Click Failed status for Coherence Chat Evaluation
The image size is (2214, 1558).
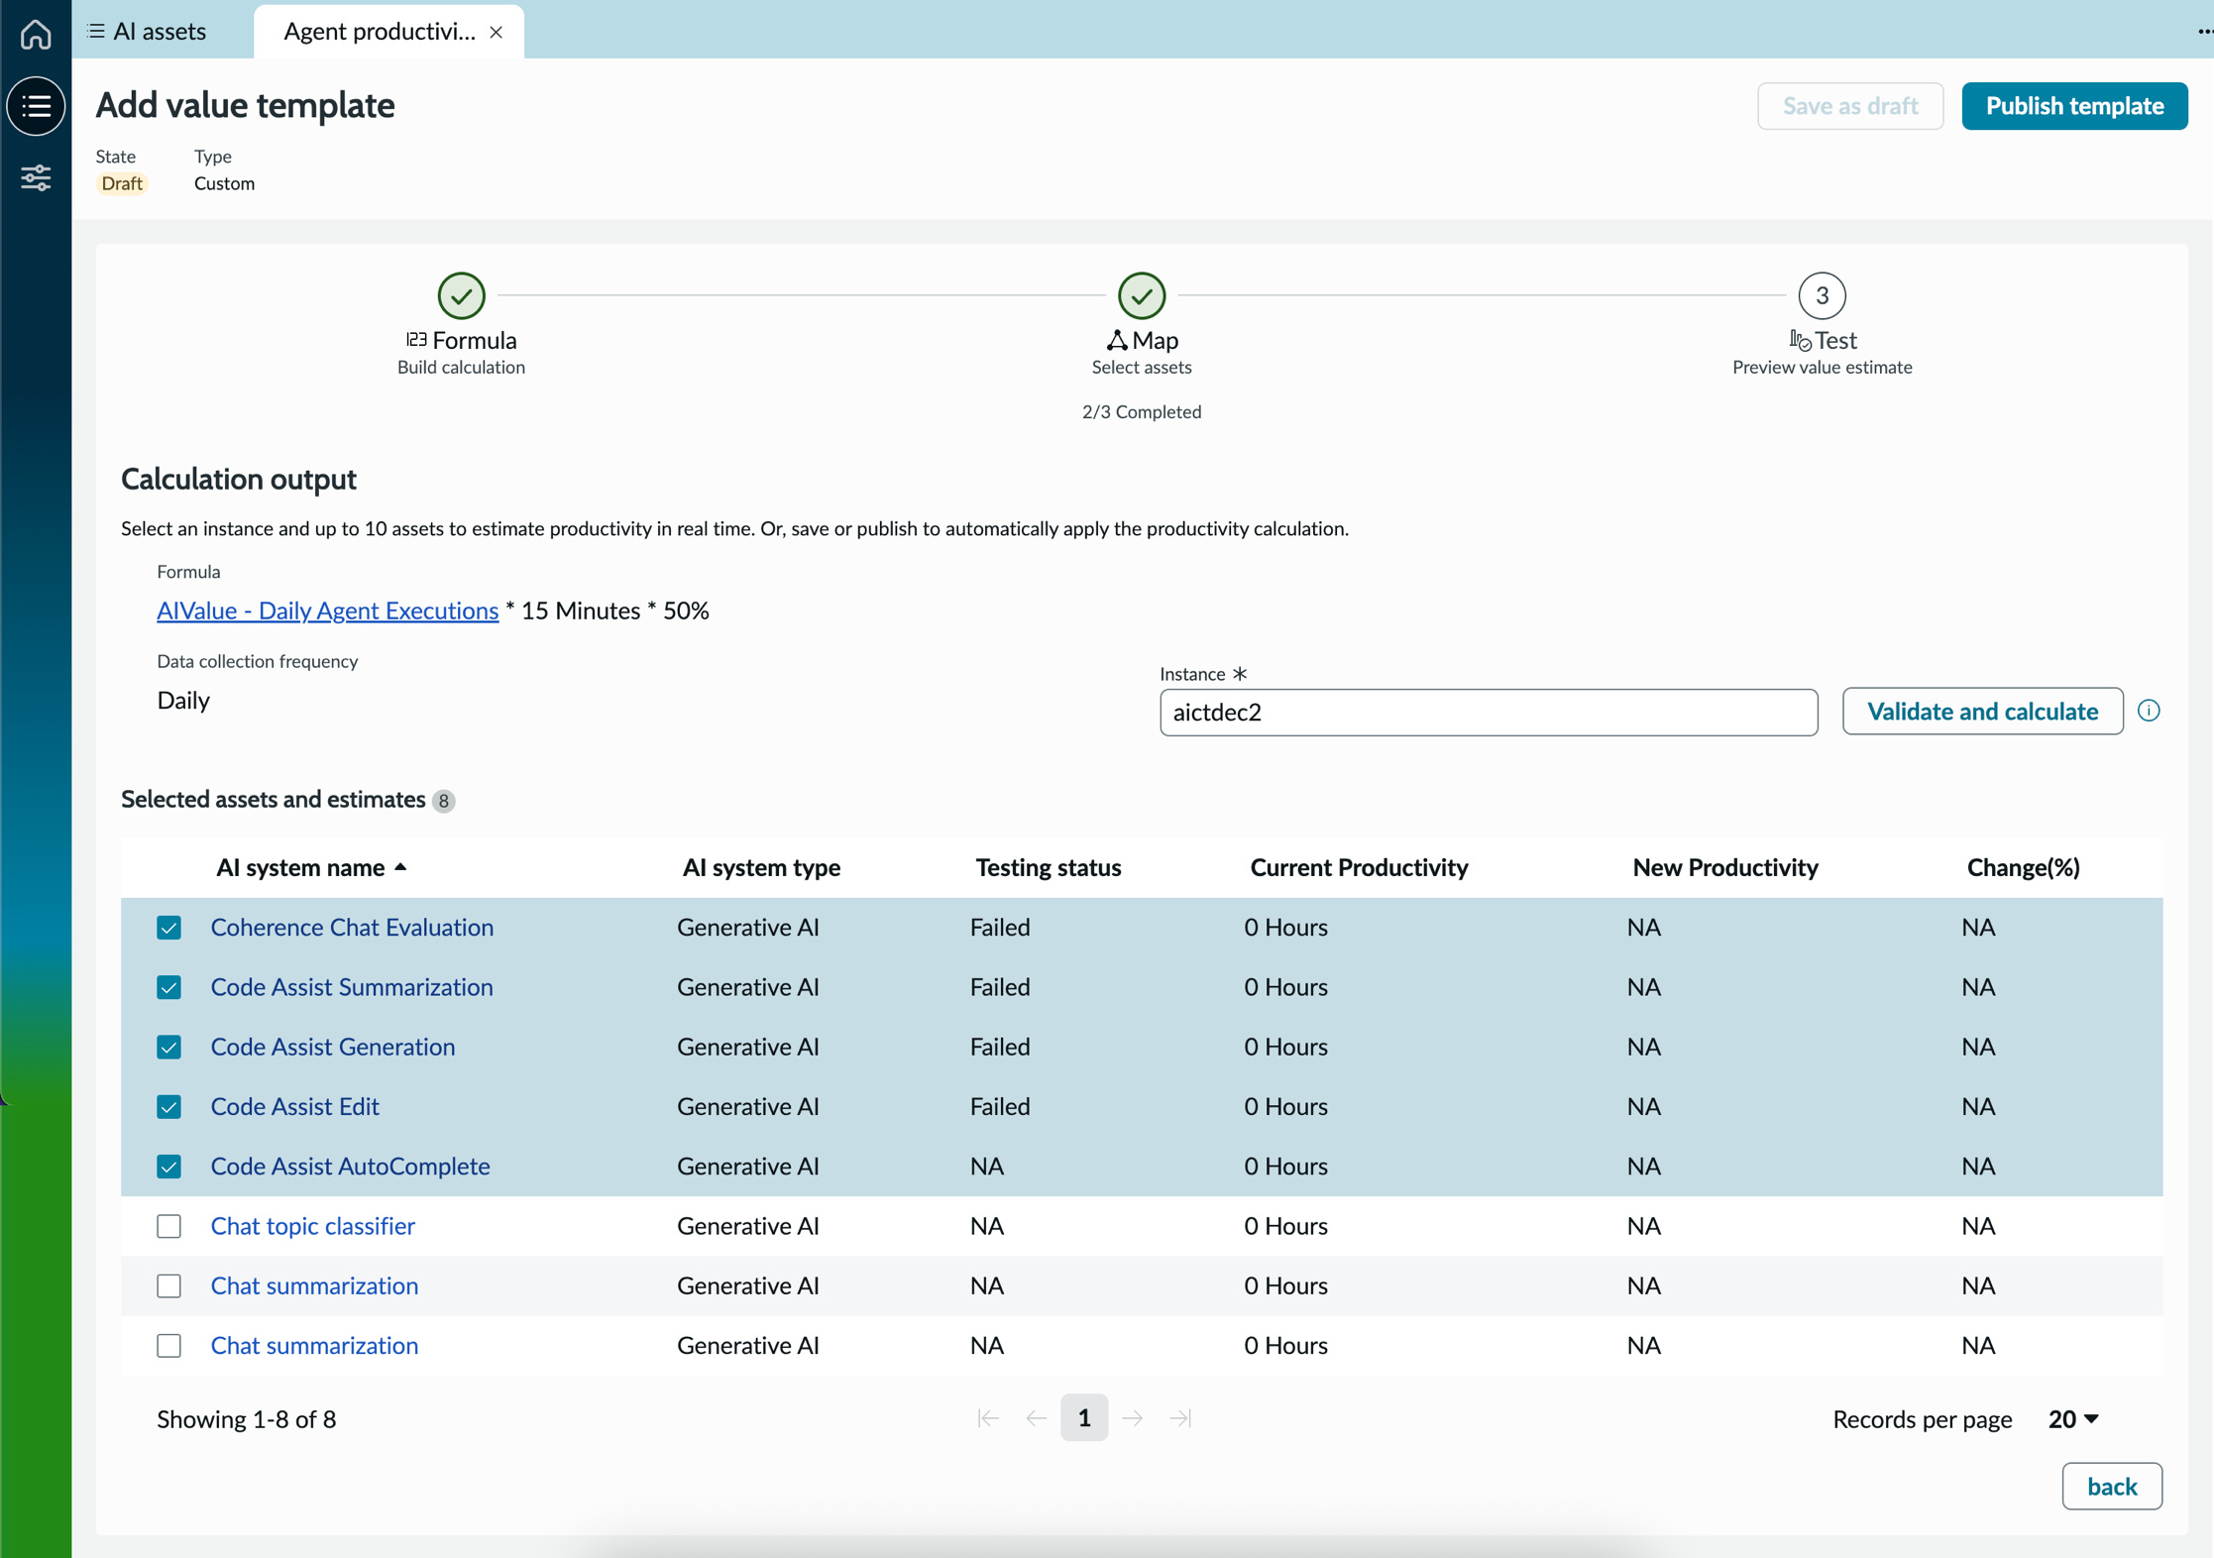pos(999,927)
